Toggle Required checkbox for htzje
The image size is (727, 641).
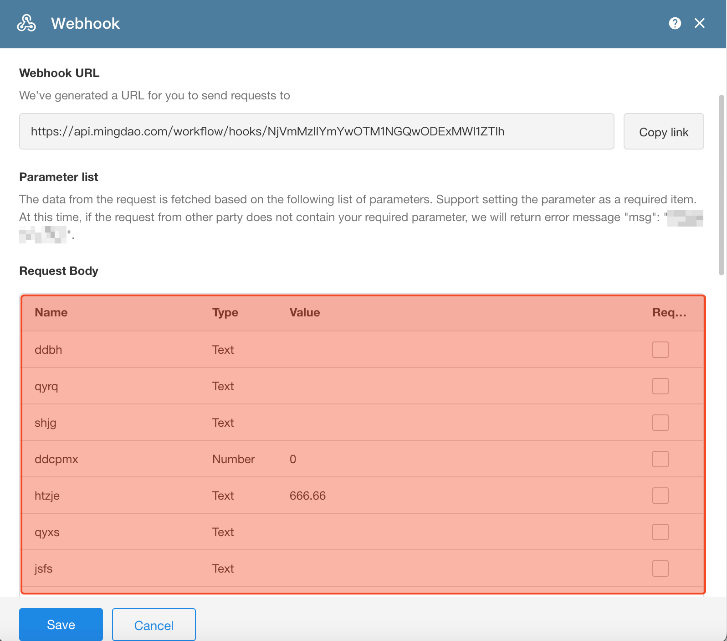coord(660,496)
